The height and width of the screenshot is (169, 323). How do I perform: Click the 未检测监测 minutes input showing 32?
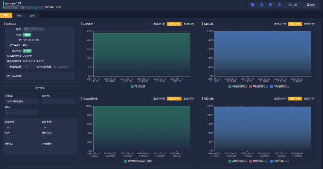pos(29,67)
